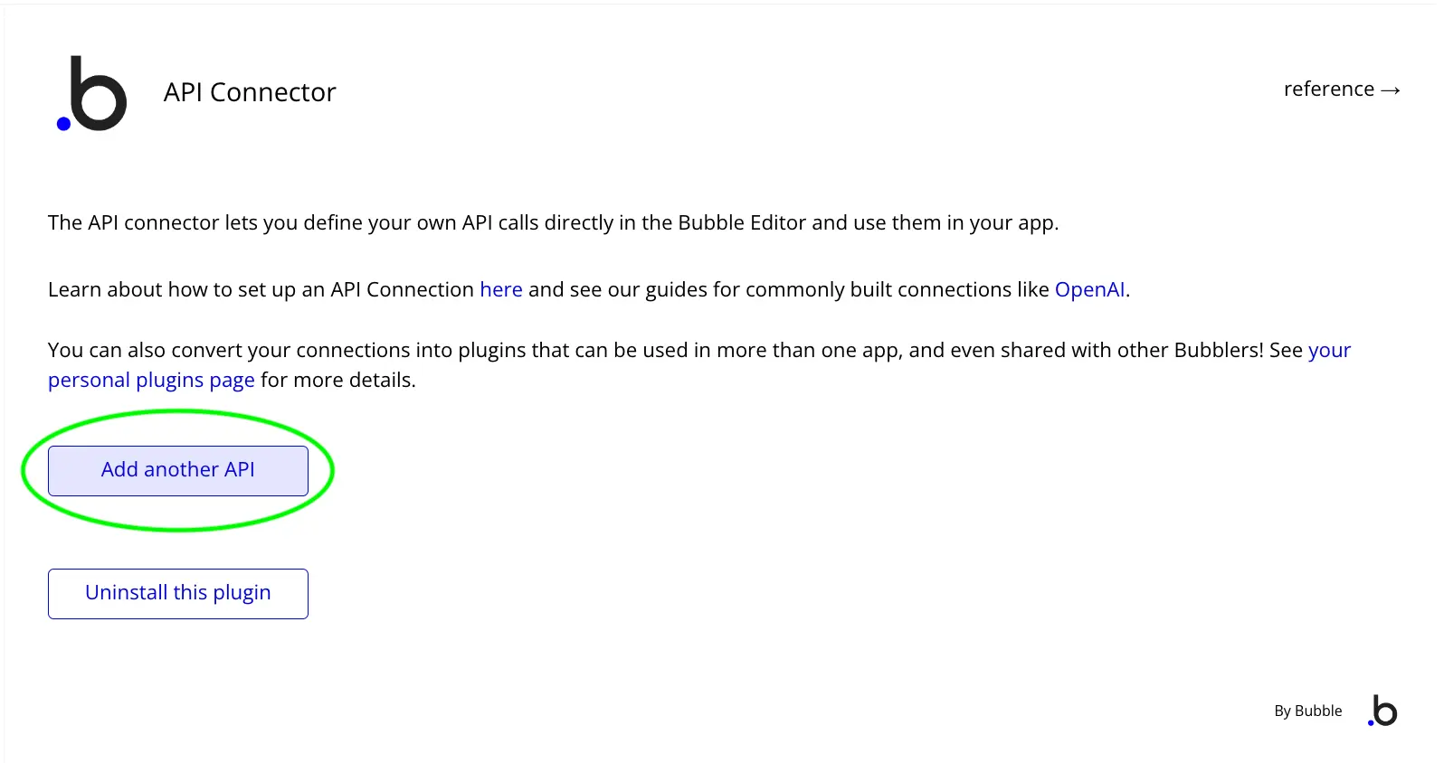Click the "By Bubble" credit text
The width and height of the screenshot is (1444, 763).
click(1307, 711)
